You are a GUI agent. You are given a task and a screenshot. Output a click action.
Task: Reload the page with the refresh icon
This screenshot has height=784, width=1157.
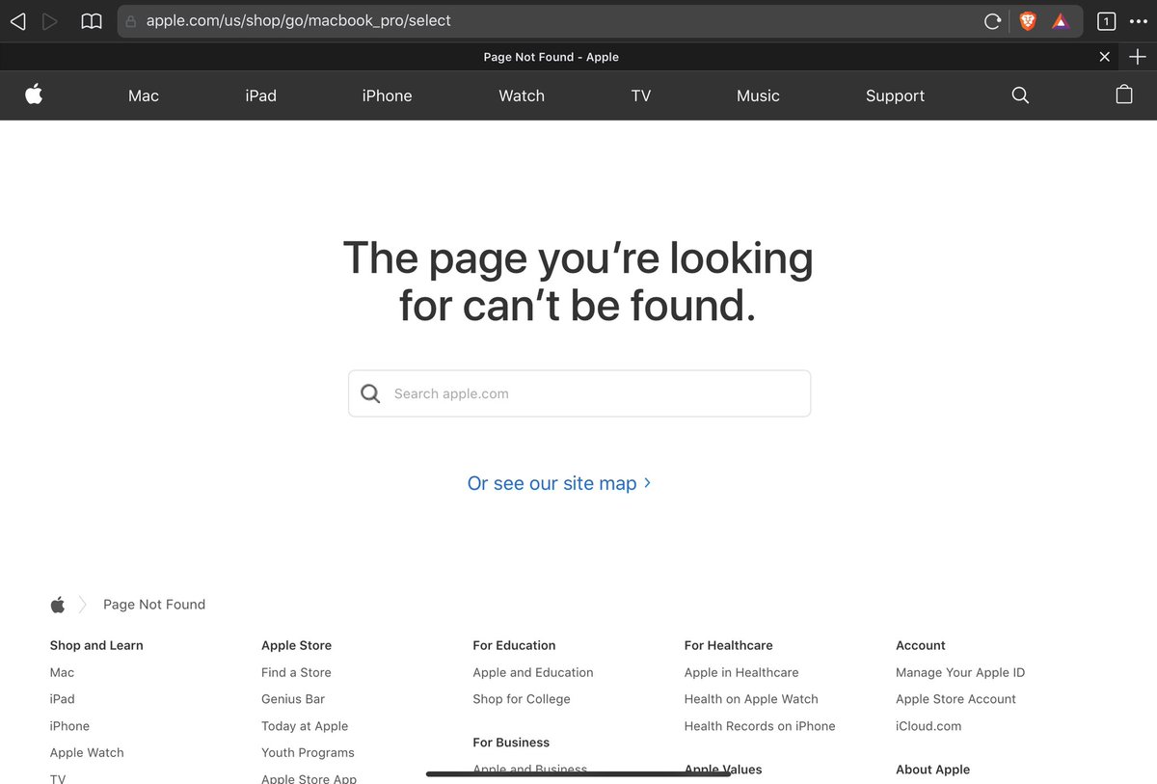click(992, 21)
